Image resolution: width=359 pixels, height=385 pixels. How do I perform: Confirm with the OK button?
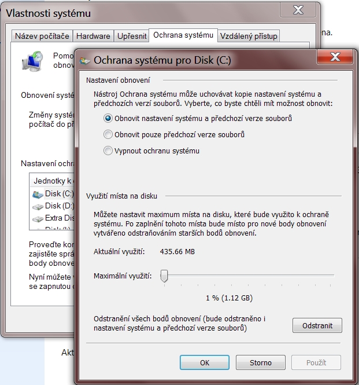(x=205, y=362)
